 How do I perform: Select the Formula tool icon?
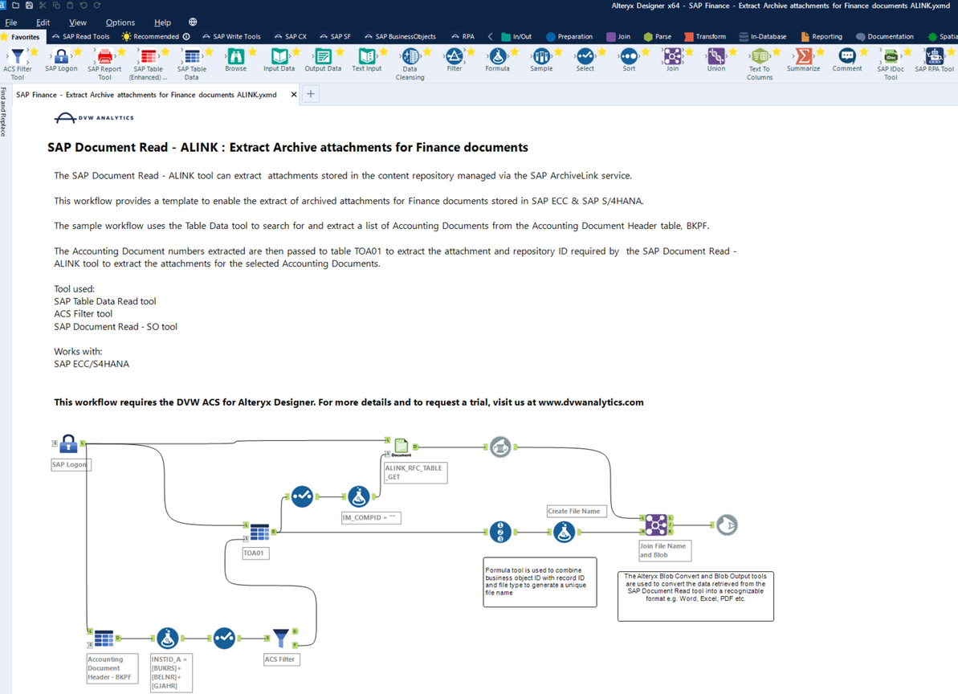498,58
